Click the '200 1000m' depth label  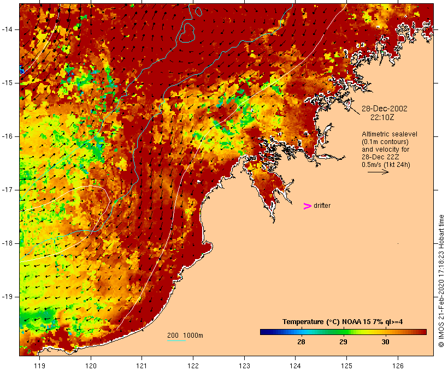coord(185,336)
